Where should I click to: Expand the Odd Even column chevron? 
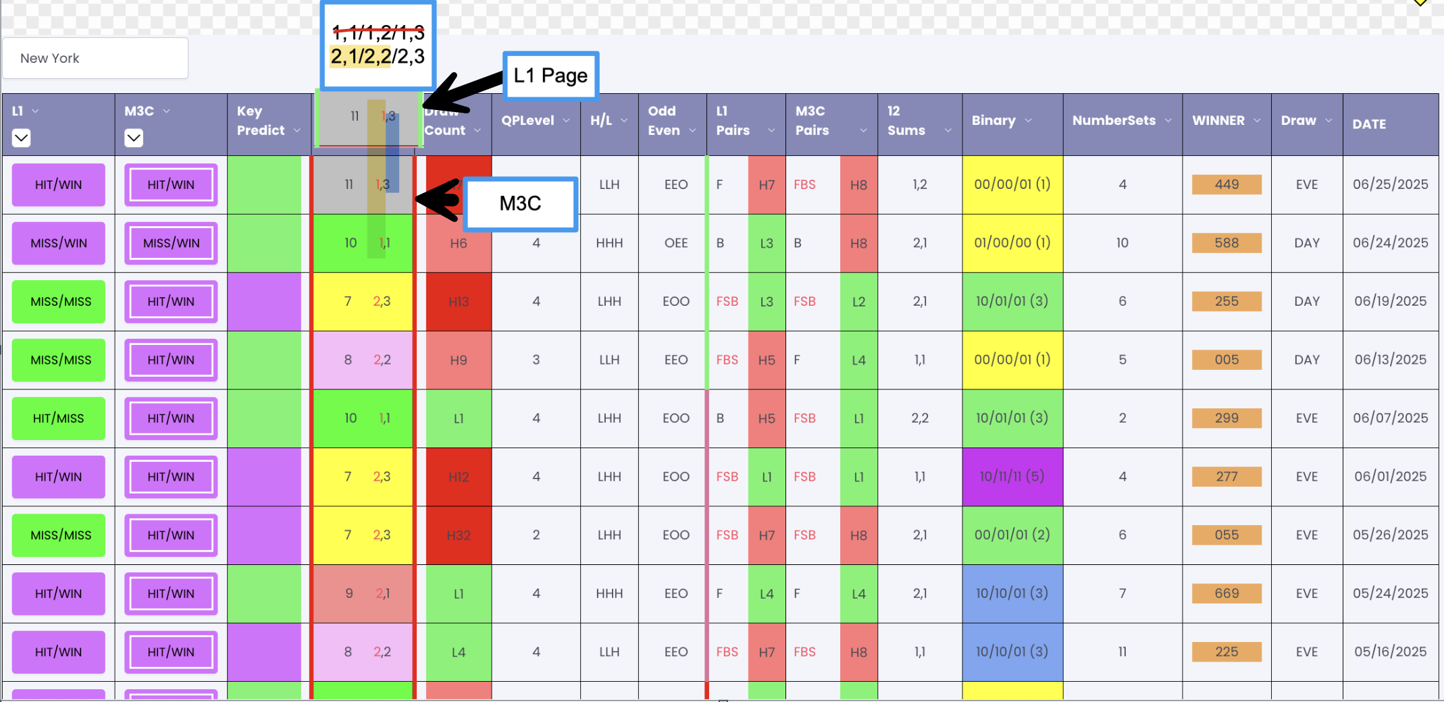point(692,130)
